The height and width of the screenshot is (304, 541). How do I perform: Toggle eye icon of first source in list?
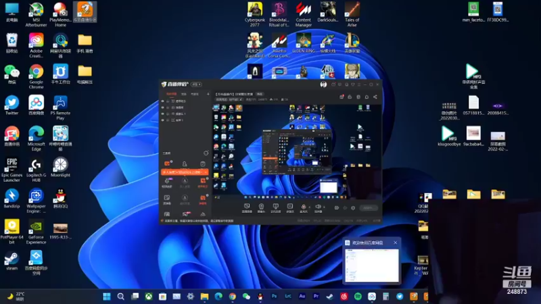[162, 101]
